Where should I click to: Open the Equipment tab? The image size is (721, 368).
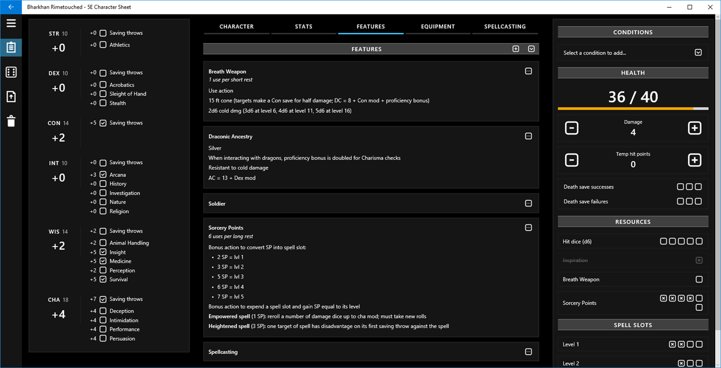(x=438, y=26)
